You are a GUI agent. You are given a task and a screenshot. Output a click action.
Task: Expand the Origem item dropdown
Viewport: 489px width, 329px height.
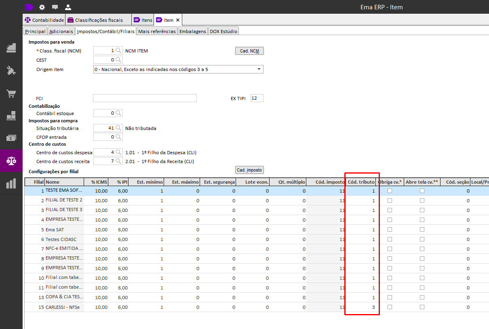(259, 69)
